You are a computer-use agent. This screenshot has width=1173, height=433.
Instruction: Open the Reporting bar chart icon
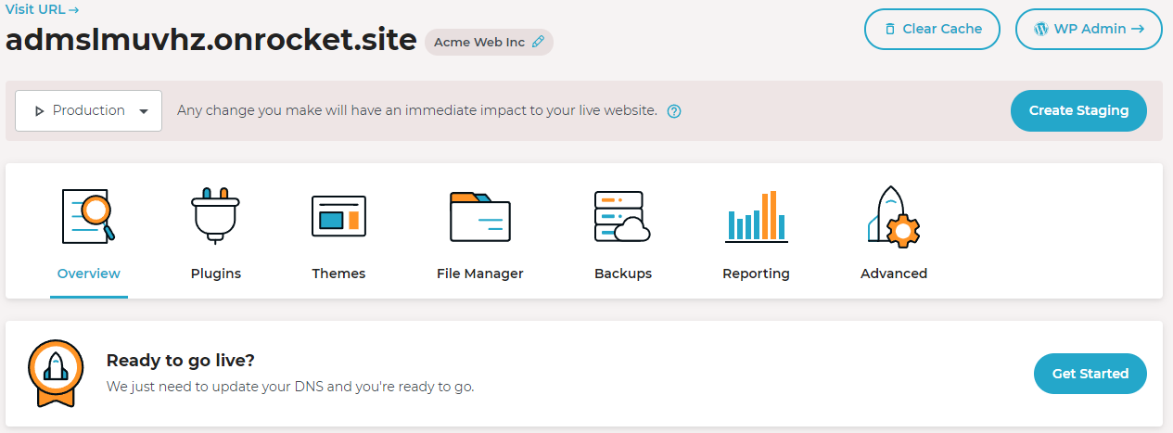coord(757,216)
